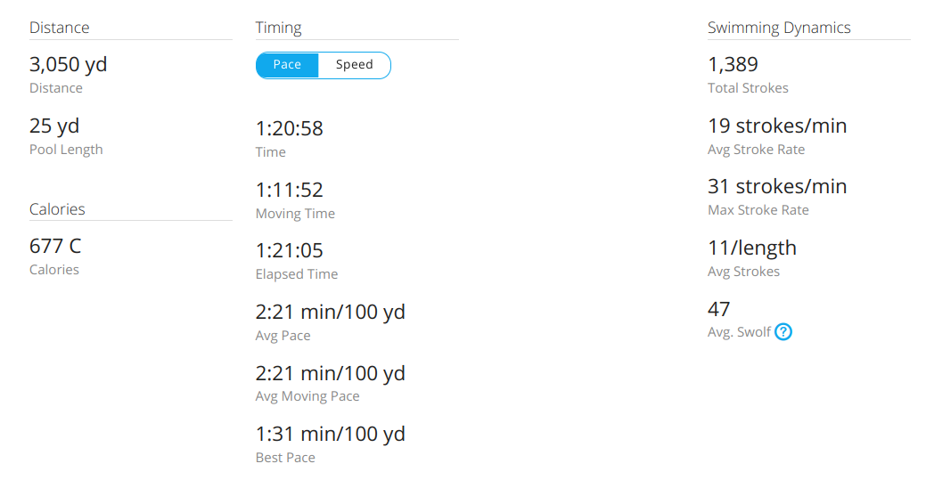Click the Calories section heading
The width and height of the screenshot is (926, 480).
pyautogui.click(x=57, y=209)
